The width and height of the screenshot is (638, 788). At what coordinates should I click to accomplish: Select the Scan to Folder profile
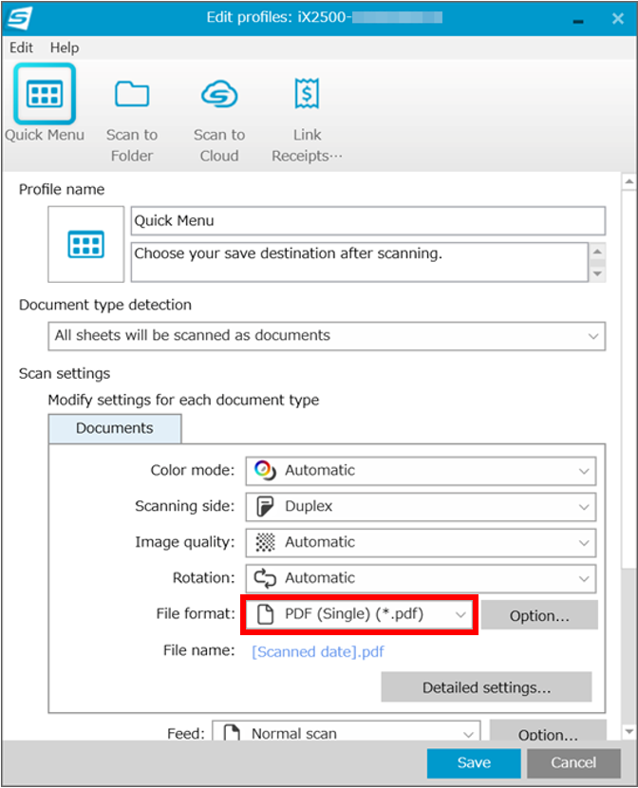coord(132,120)
